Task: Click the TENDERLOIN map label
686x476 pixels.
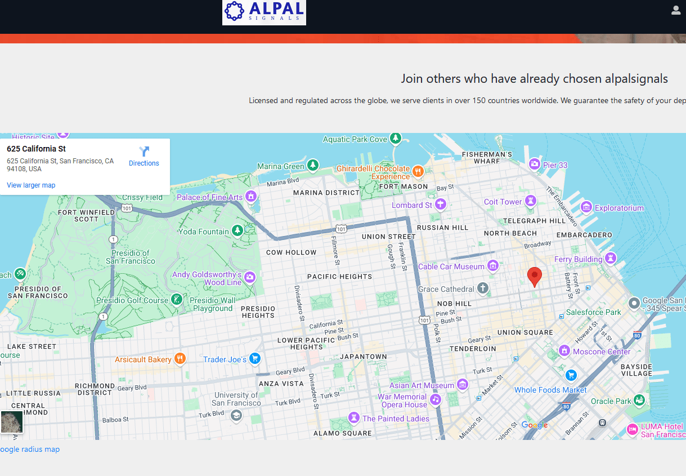Action: pos(473,349)
